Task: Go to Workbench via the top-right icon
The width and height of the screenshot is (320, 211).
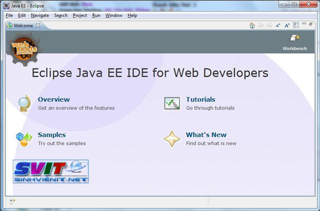Action: [295, 38]
